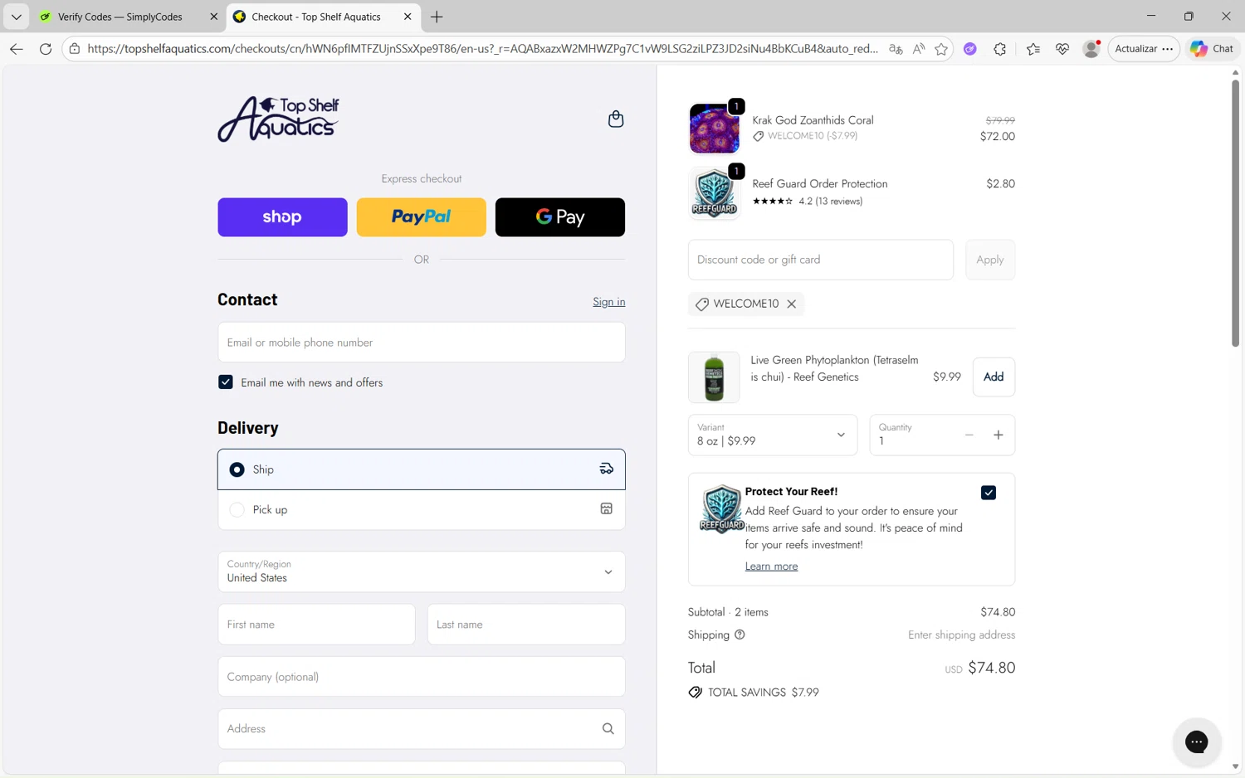The image size is (1245, 778).
Task: Click the shipping help question icon
Action: pyautogui.click(x=740, y=635)
